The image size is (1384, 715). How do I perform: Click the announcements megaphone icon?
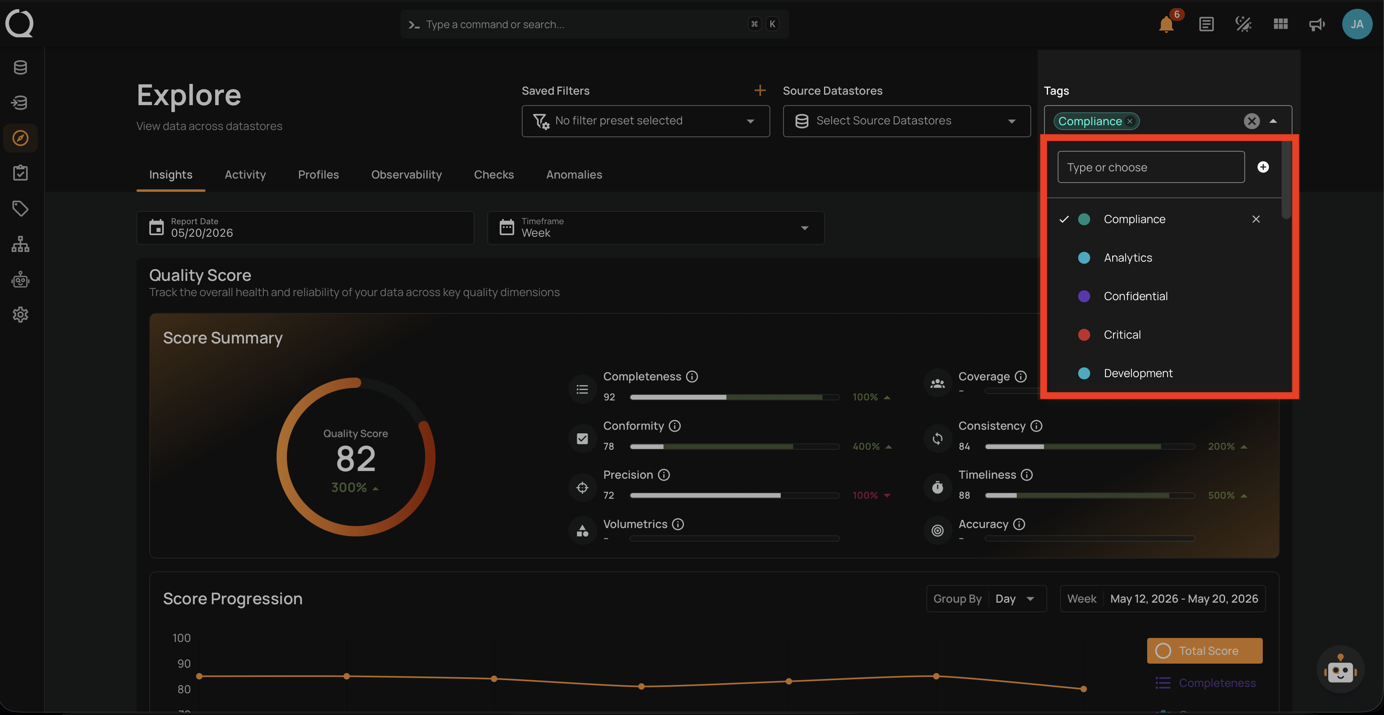click(1317, 24)
